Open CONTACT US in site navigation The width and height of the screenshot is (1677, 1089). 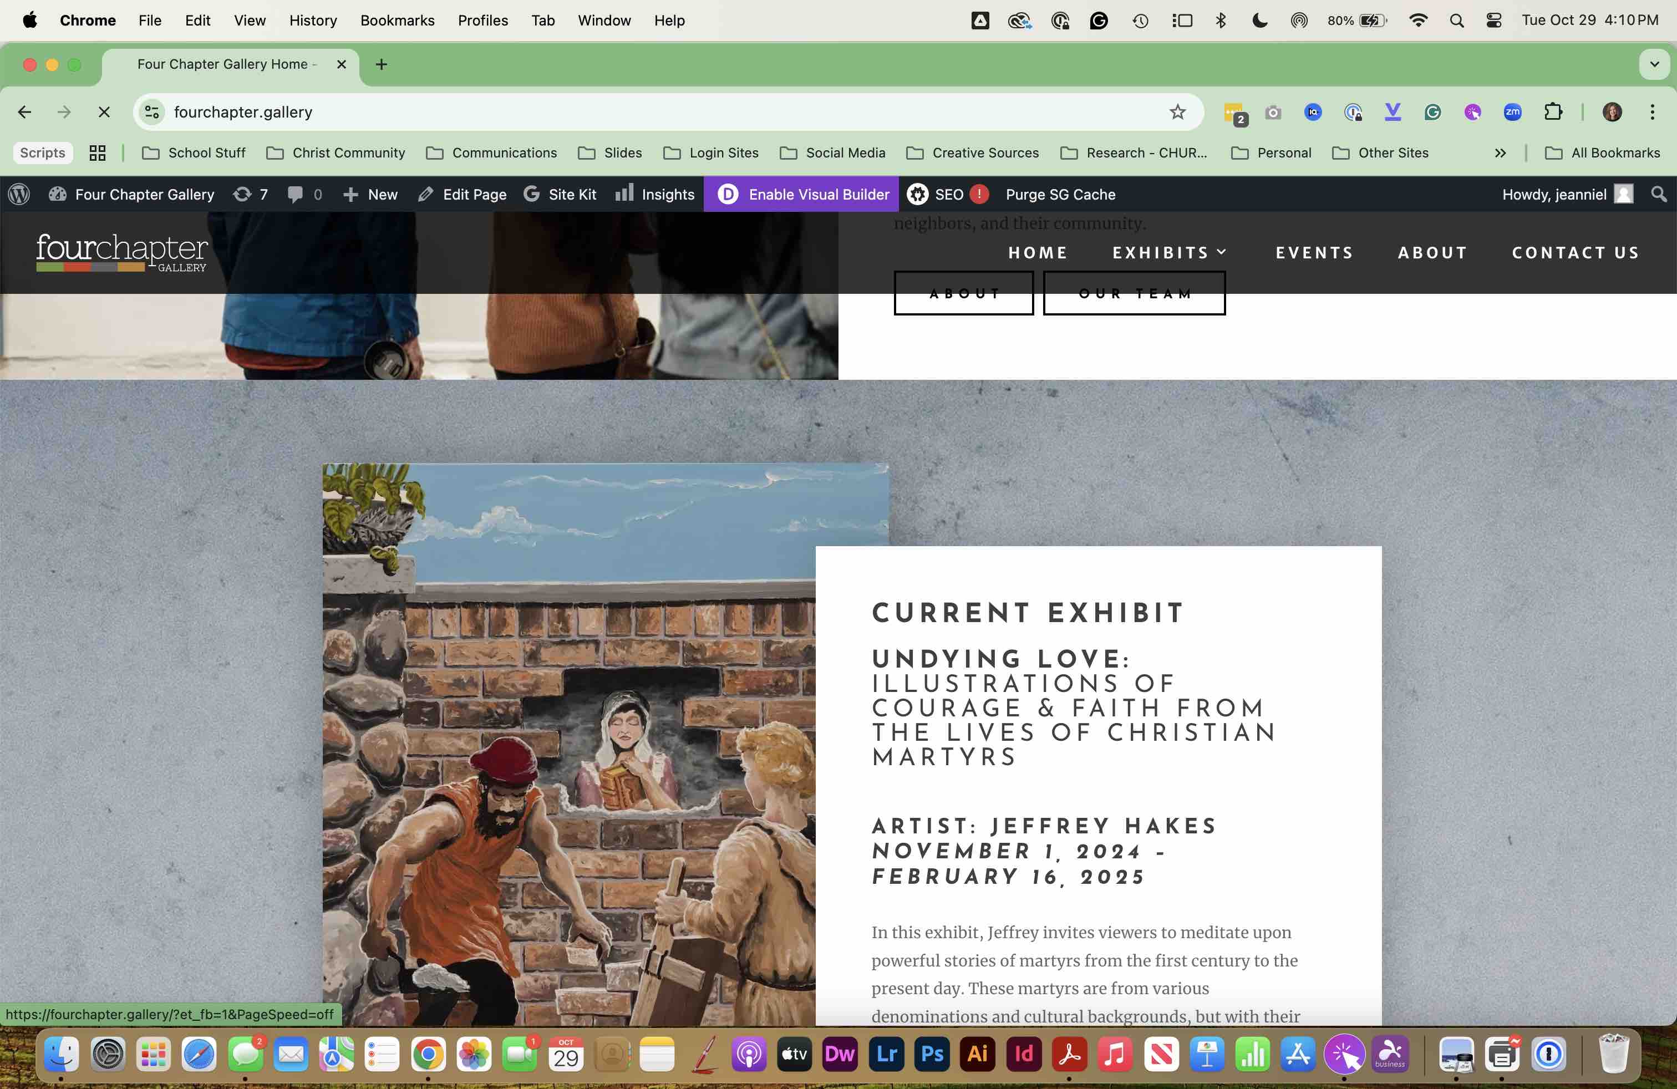(1576, 252)
